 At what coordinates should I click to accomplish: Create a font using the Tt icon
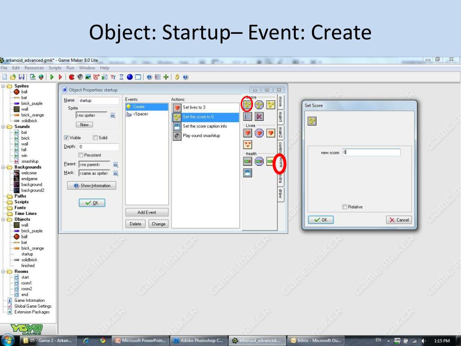coord(113,77)
